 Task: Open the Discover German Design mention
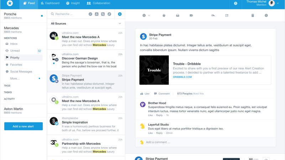click(86, 60)
